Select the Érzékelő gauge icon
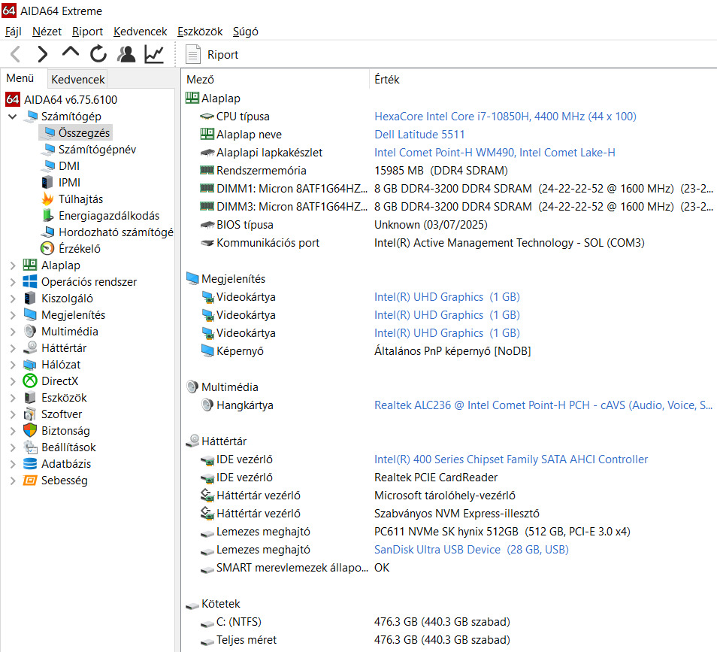The image size is (717, 652). coord(47,248)
